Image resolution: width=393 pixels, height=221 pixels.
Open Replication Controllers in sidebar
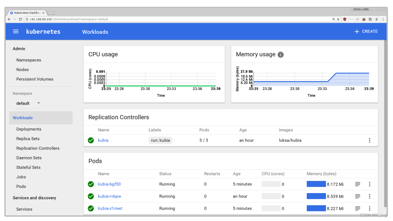click(38, 148)
